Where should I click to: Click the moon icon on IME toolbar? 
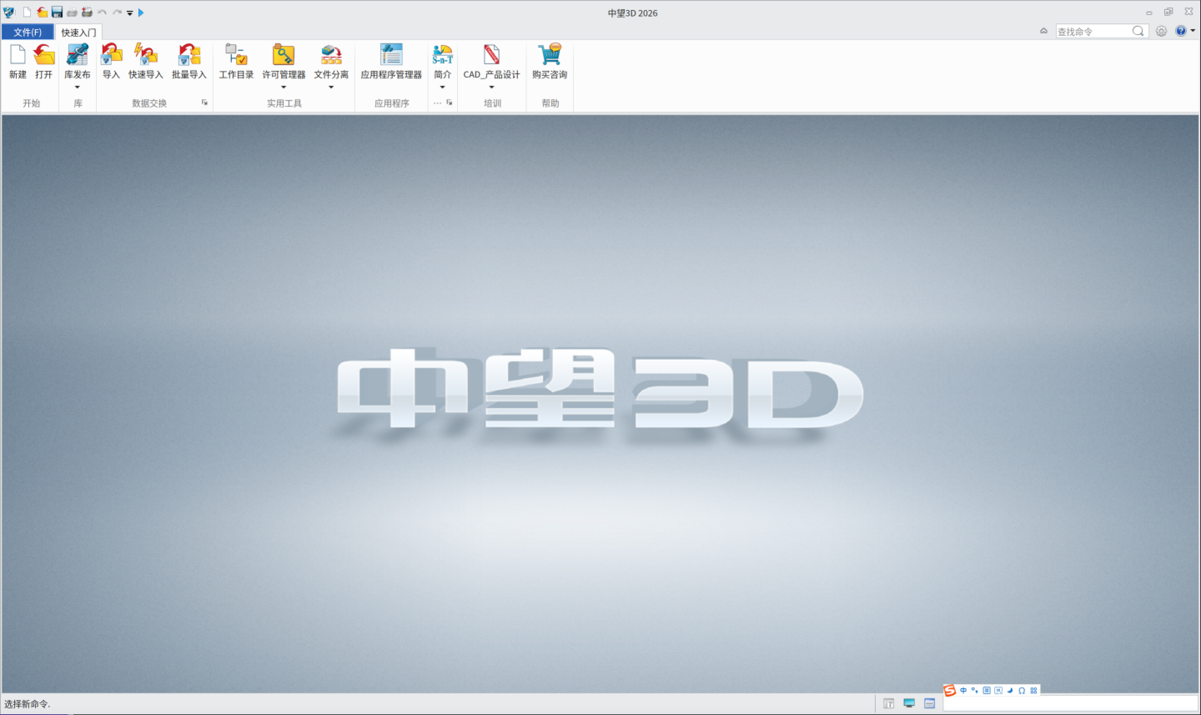tap(1010, 690)
